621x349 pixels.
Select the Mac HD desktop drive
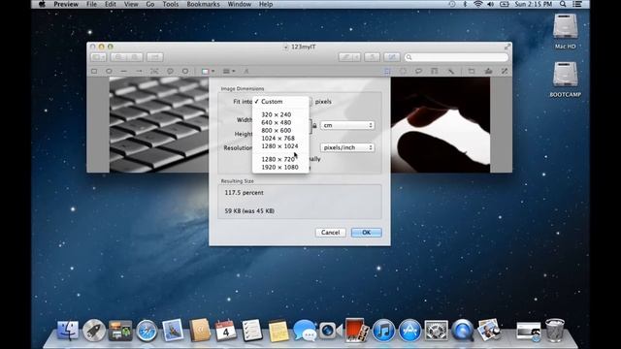click(565, 32)
